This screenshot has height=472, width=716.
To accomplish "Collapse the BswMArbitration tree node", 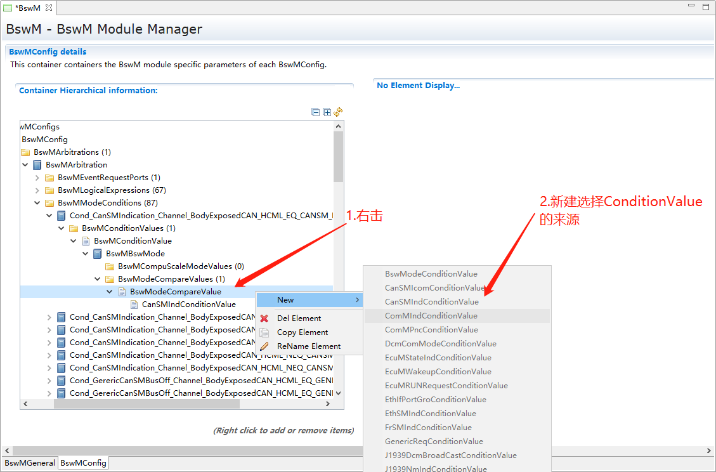I will [25, 165].
